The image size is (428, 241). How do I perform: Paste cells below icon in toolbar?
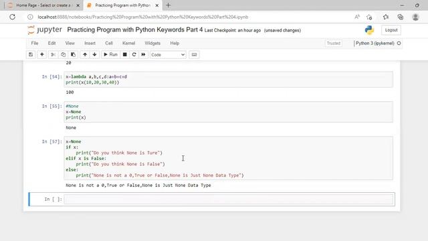(73, 55)
